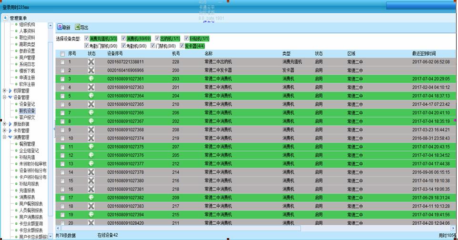Click offline X status icon in row 6
458x240 pixels.
pos(91,104)
